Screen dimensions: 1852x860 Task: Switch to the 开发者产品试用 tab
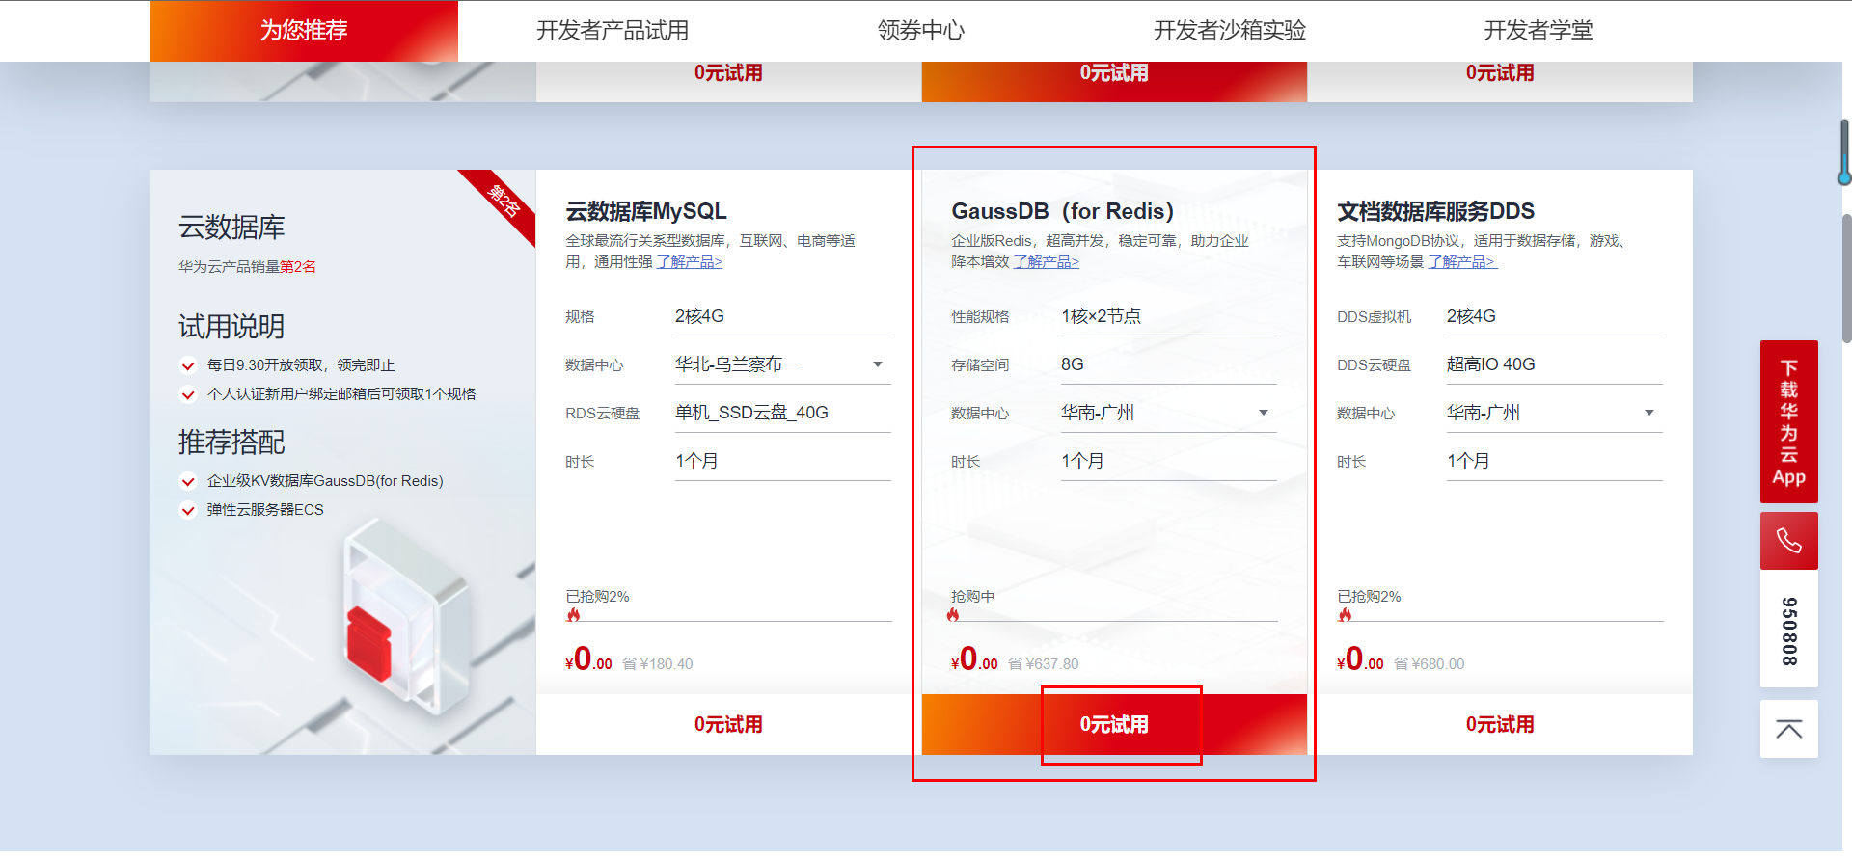pos(613,31)
